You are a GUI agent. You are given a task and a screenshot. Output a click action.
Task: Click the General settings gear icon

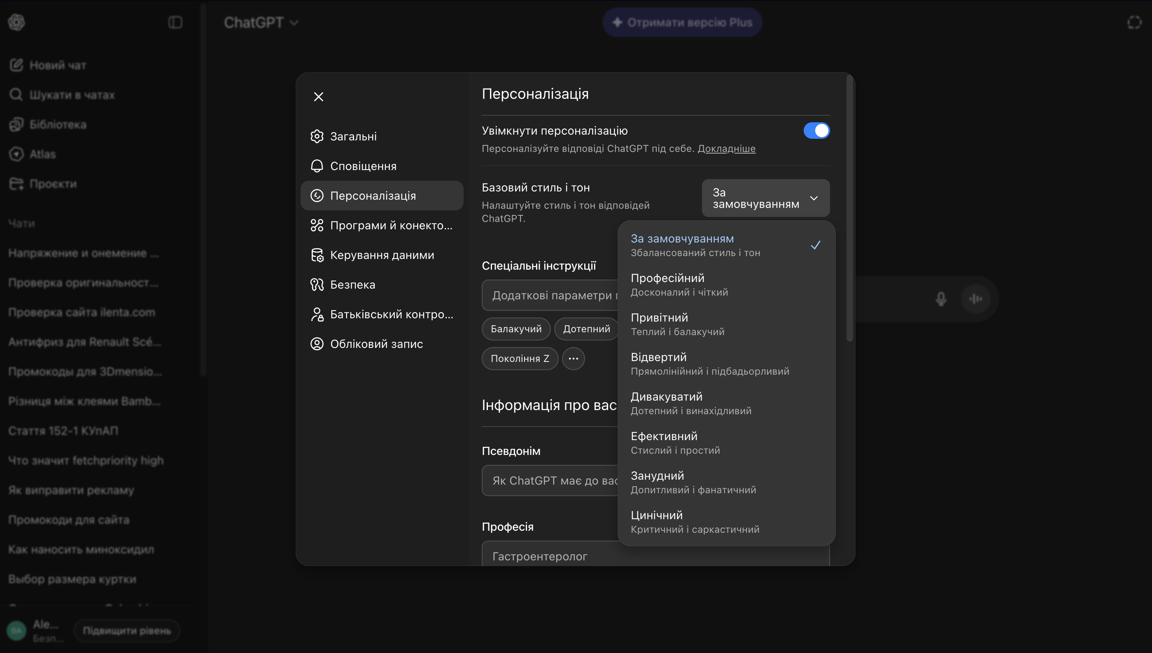317,136
